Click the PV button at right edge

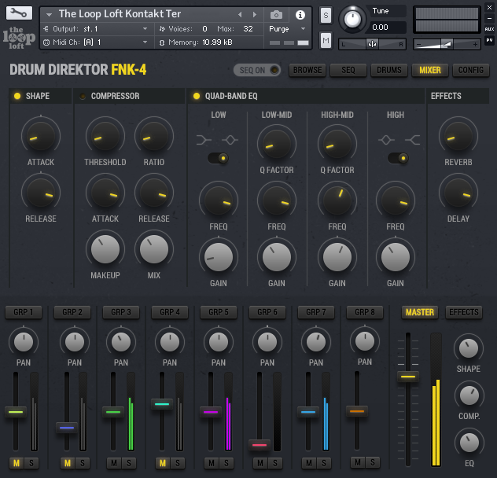(489, 40)
